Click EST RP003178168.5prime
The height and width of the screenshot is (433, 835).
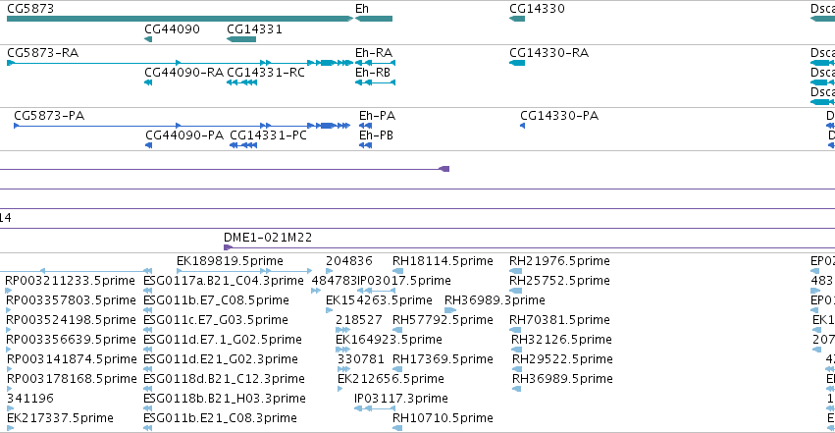click(x=72, y=379)
